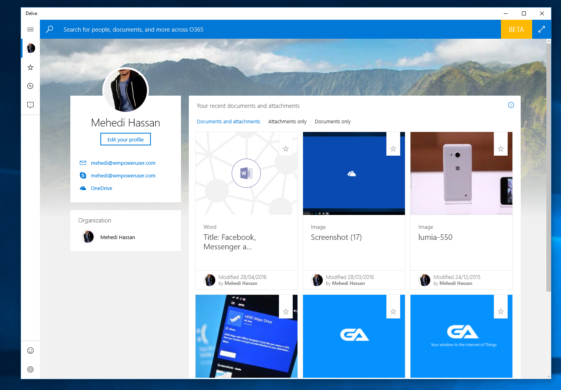Click the Organization member avatar
Screen dimensions: 561x390
click(x=88, y=237)
